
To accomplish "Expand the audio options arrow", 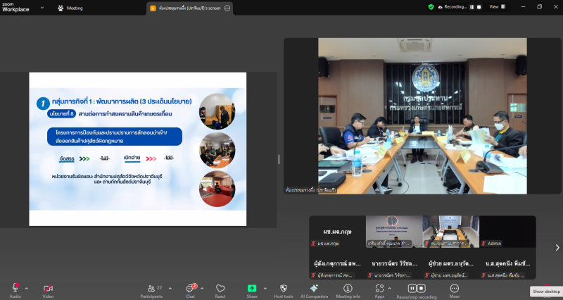I will click(x=27, y=288).
